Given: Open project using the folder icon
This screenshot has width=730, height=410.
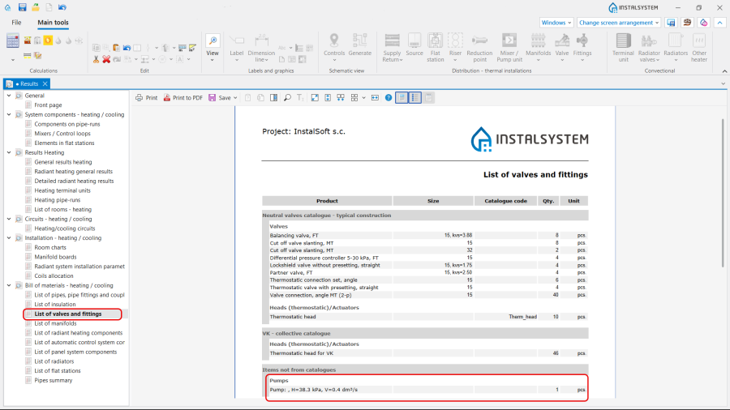Looking at the screenshot, I should [x=36, y=7].
